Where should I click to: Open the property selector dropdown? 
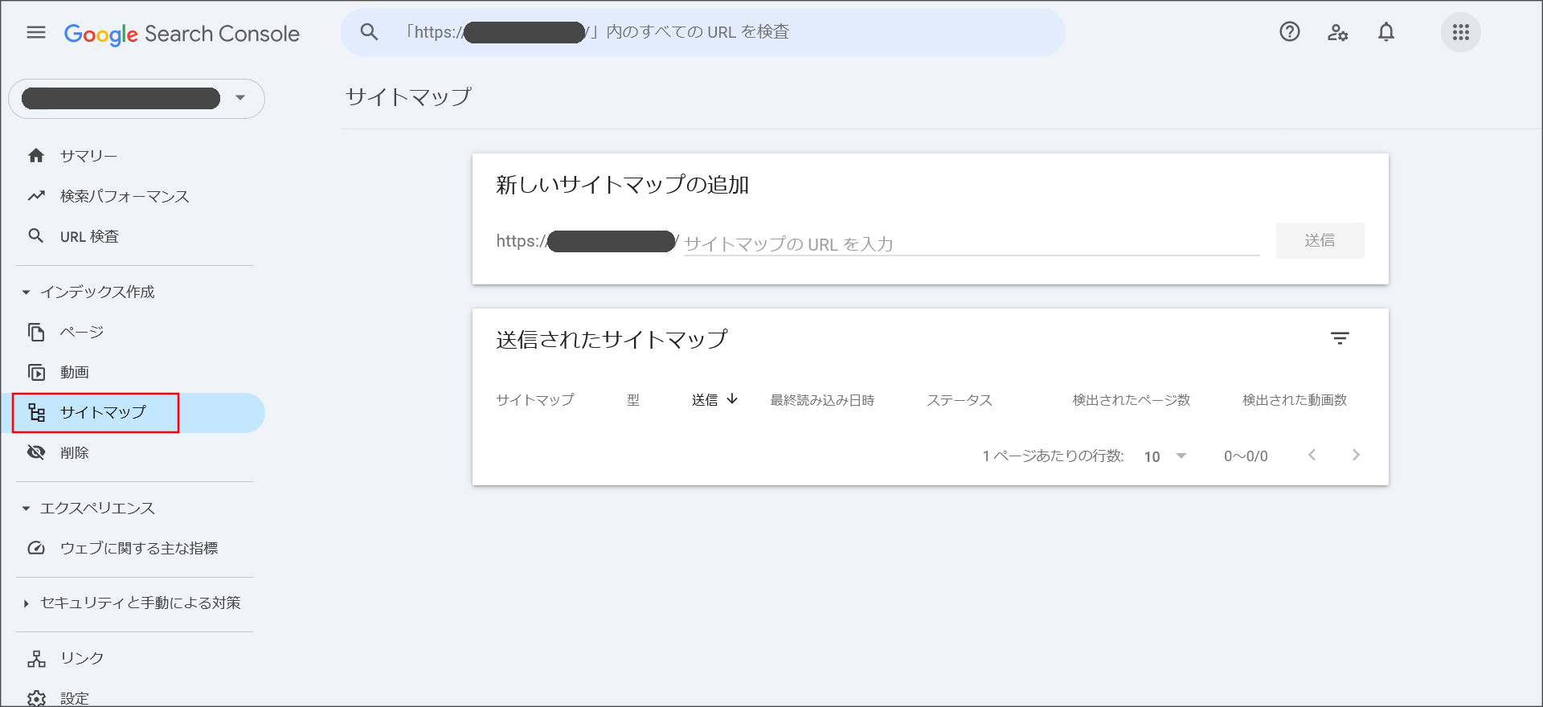point(137,99)
